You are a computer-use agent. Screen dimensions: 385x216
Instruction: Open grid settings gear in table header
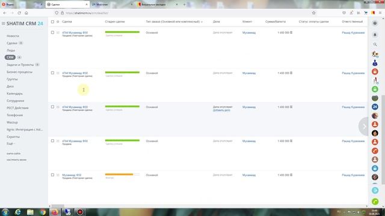click(58, 22)
